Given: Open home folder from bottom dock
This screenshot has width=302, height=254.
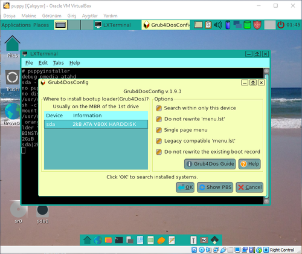Looking at the screenshot, I should coord(87,240).
